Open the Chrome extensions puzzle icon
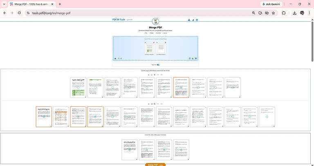Image resolution: width=314 pixels, height=166 pixels. pos(284,13)
